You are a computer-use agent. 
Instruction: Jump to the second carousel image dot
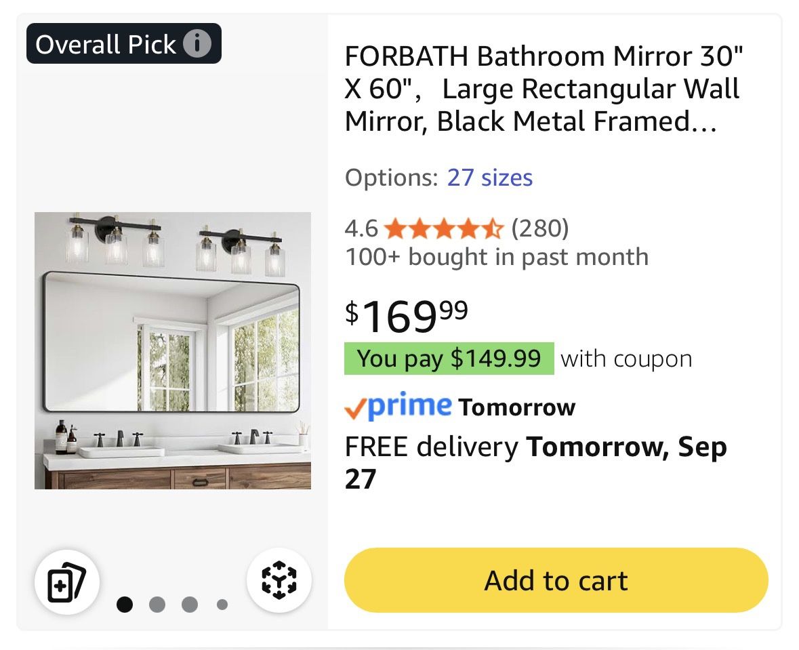(x=157, y=604)
